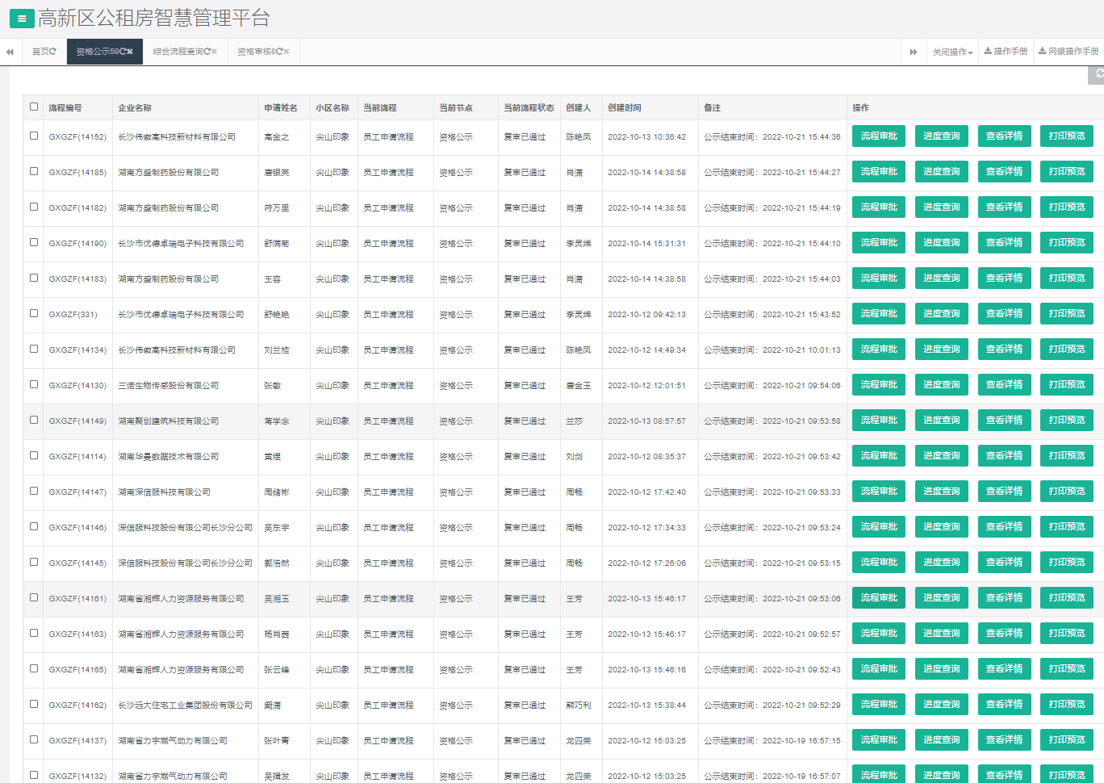This screenshot has height=783, width=1104.
Task: Click 进度查询 for row GXGZF(14185)
Action: [x=941, y=172]
